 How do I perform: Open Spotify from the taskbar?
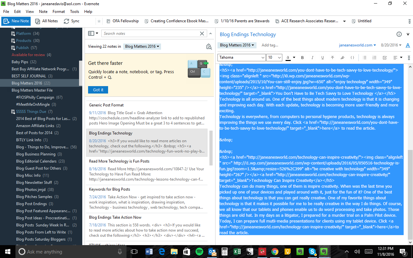(x=199, y=252)
